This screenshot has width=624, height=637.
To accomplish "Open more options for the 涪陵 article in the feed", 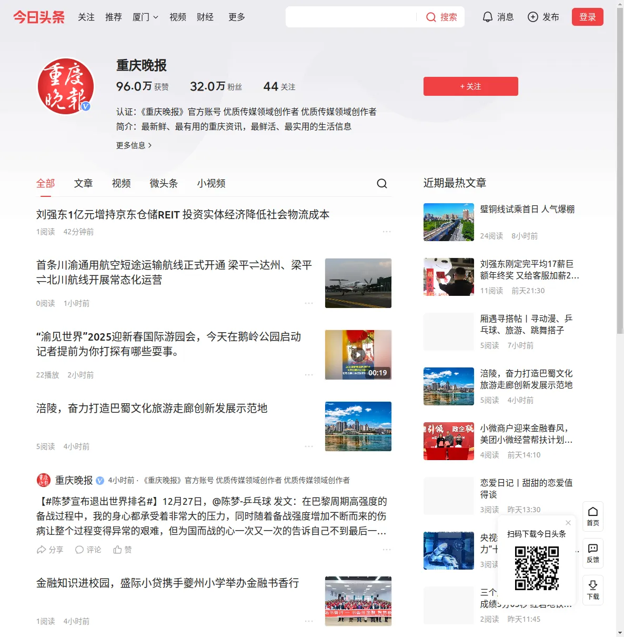I will (309, 446).
